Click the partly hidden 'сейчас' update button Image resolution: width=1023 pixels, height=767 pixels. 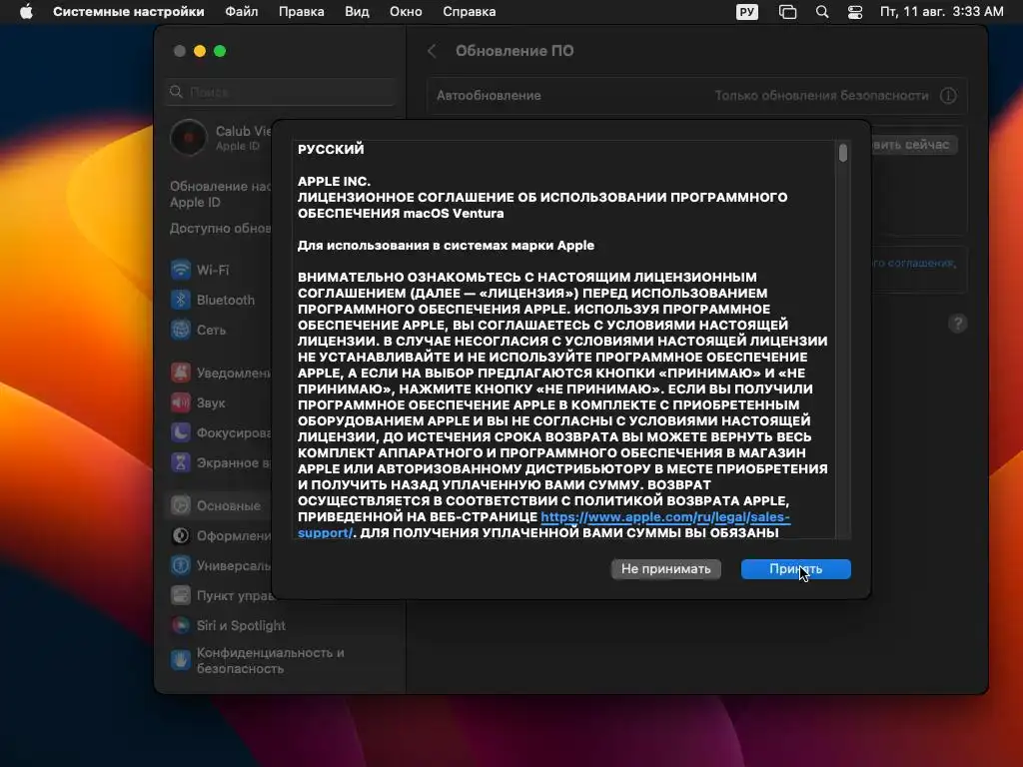pyautogui.click(x=914, y=145)
